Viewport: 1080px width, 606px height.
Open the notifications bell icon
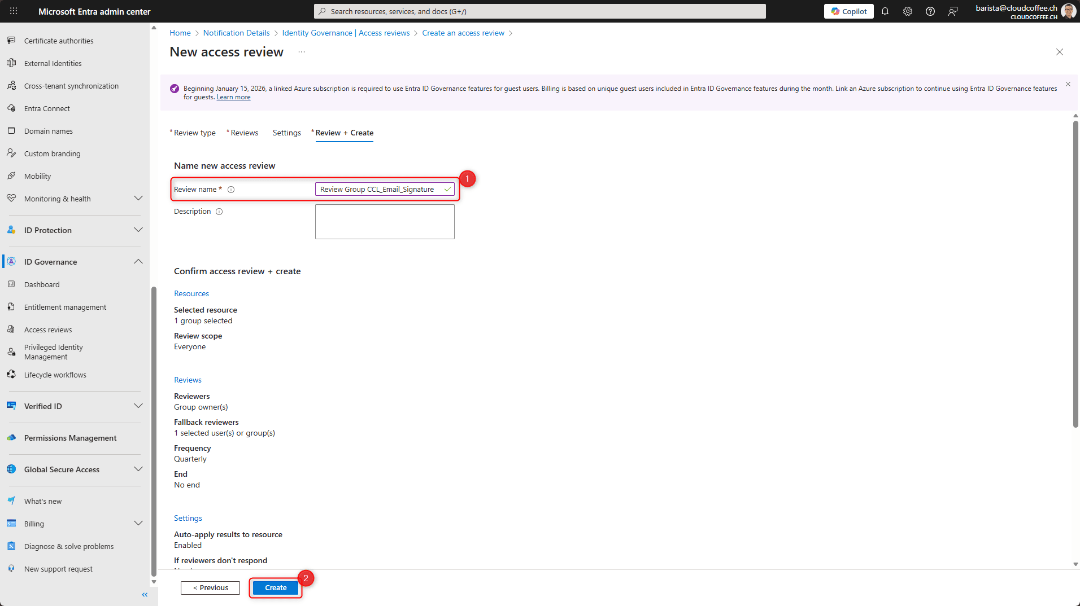pos(885,11)
